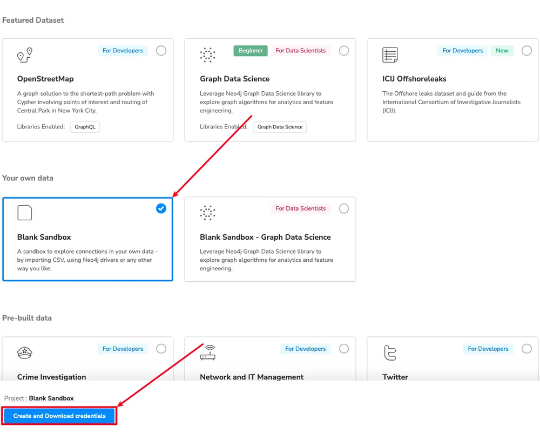Click the Graph Data Science library tag
Image resolution: width=540 pixels, height=434 pixels.
coord(280,127)
